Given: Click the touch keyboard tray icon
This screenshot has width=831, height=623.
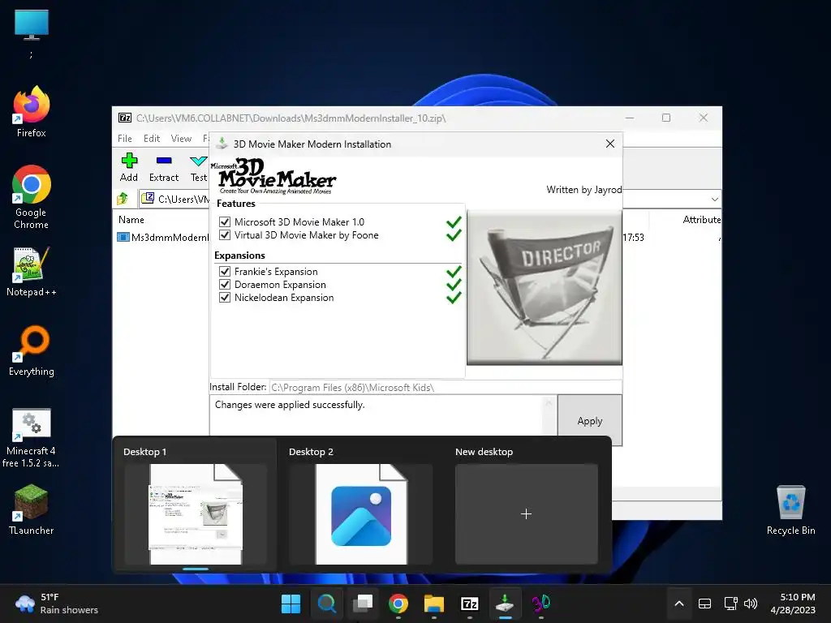Looking at the screenshot, I should [705, 604].
